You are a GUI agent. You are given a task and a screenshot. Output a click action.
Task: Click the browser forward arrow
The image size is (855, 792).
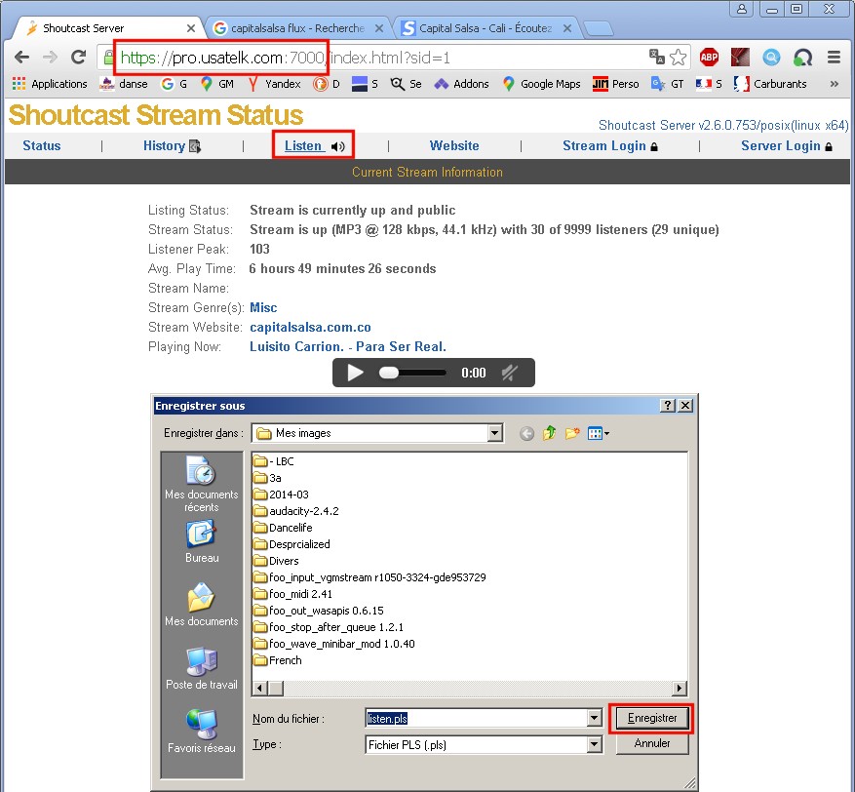[50, 57]
